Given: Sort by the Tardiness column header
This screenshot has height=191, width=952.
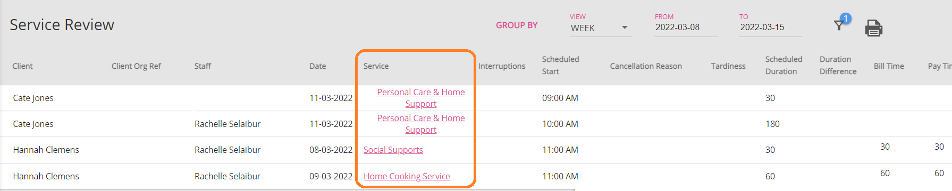Looking at the screenshot, I should pos(728,66).
